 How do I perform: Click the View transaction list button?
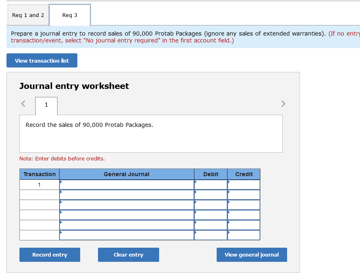coord(42,61)
